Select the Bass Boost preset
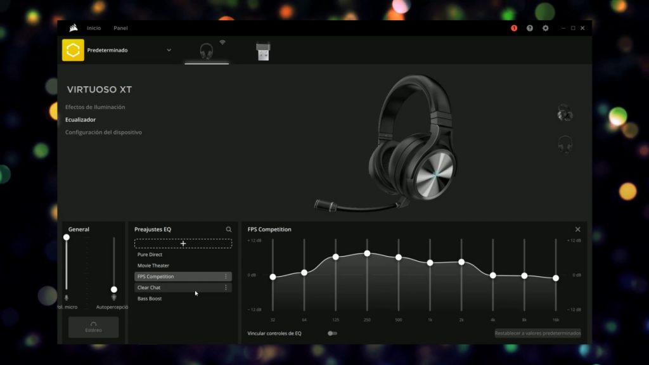Viewport: 649px width, 365px height. 183,298
